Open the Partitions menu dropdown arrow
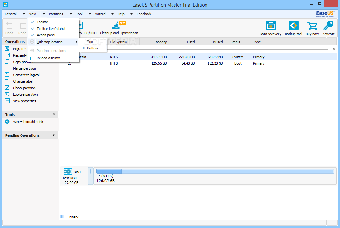The width and height of the screenshot is (340, 228). click(71, 14)
